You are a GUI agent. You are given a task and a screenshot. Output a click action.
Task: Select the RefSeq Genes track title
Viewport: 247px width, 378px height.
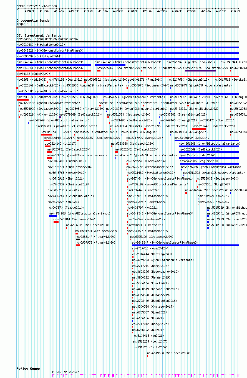(28, 369)
